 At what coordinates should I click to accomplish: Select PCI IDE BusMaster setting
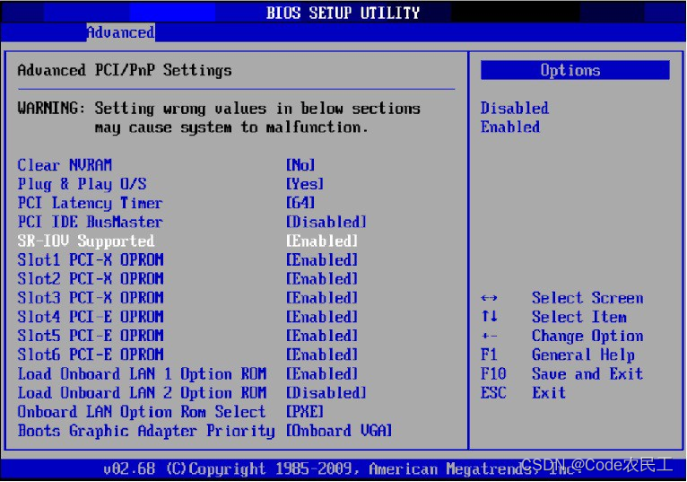(91, 222)
